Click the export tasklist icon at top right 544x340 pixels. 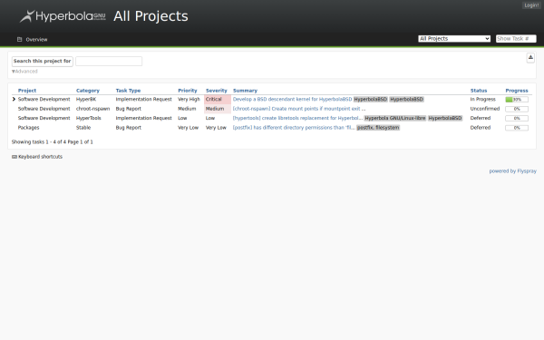[530, 58]
